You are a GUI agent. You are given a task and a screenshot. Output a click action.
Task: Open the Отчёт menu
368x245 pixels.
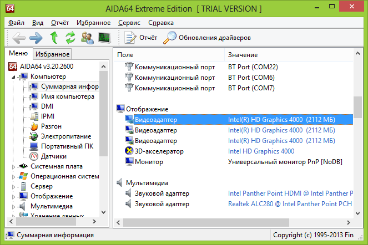point(60,23)
